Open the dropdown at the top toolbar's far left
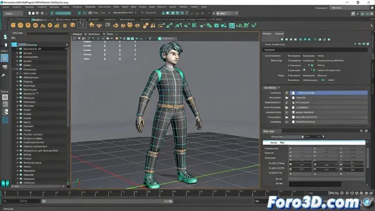This screenshot has width=375, height=211. (x=13, y=13)
